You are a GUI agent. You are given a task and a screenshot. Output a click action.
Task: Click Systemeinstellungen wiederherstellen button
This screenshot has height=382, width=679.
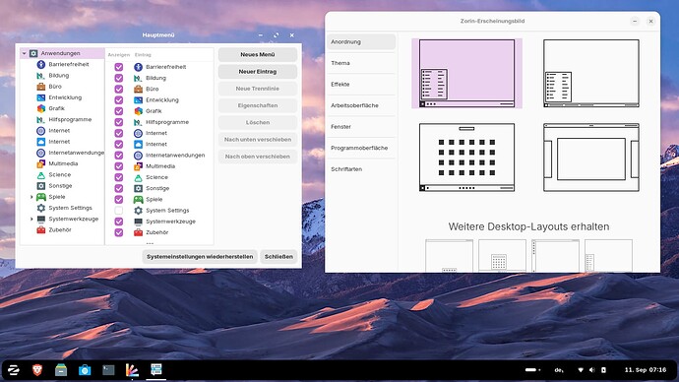click(x=200, y=256)
